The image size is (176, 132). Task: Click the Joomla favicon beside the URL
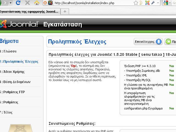50,3
